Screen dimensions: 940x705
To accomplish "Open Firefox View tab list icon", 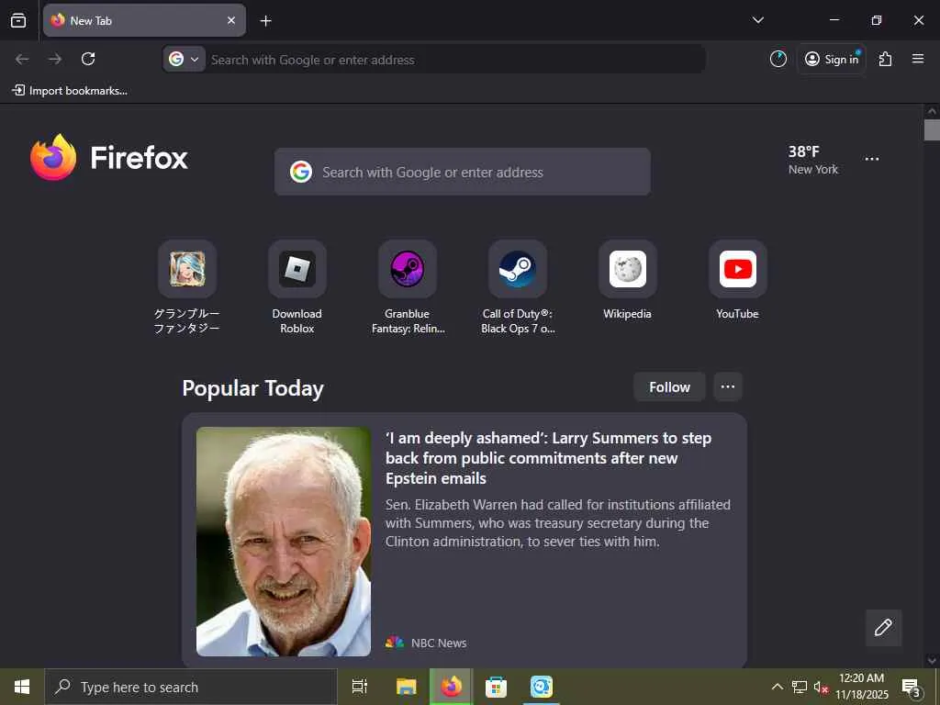I will 18,20.
